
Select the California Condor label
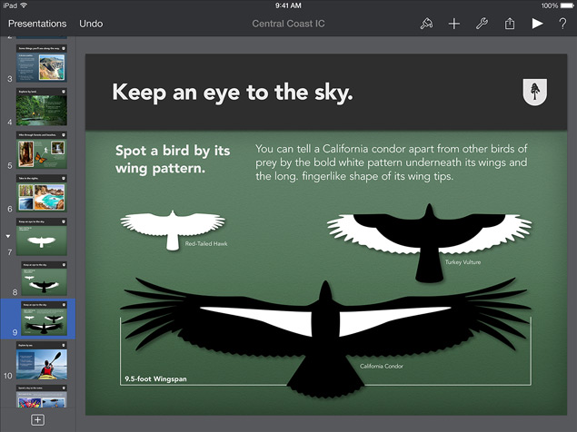(382, 366)
